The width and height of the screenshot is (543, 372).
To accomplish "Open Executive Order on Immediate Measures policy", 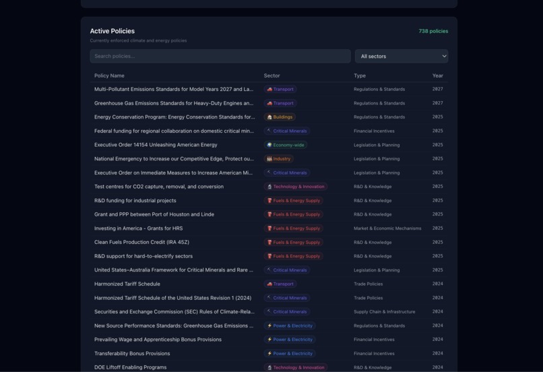I will click(174, 173).
